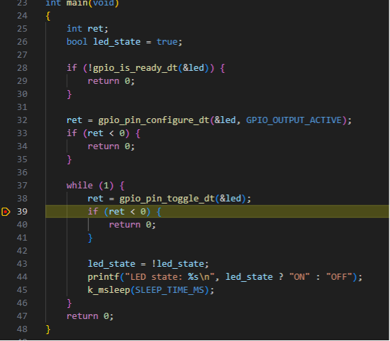
Task: Click the 'GPIO_OUTPUT_ACTIVE' constant
Action: 294,120
